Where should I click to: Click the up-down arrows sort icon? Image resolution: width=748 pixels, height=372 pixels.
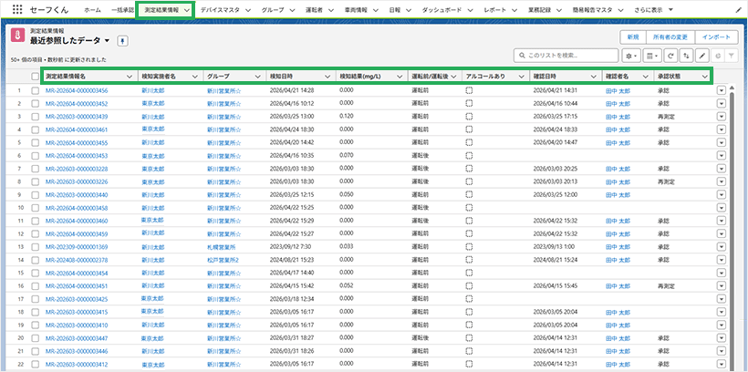(686, 56)
